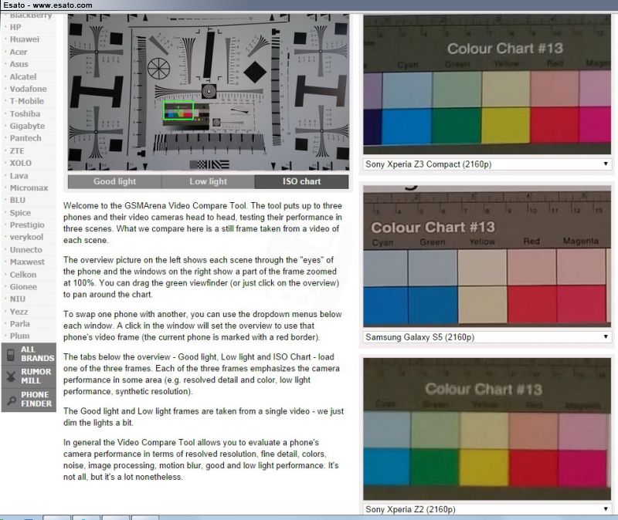Go to the verykool brand page

[x=26, y=237]
